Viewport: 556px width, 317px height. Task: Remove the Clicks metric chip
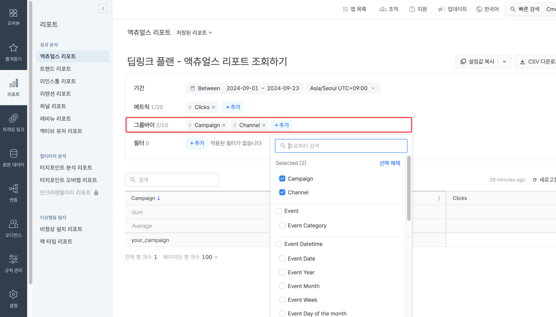[213, 107]
